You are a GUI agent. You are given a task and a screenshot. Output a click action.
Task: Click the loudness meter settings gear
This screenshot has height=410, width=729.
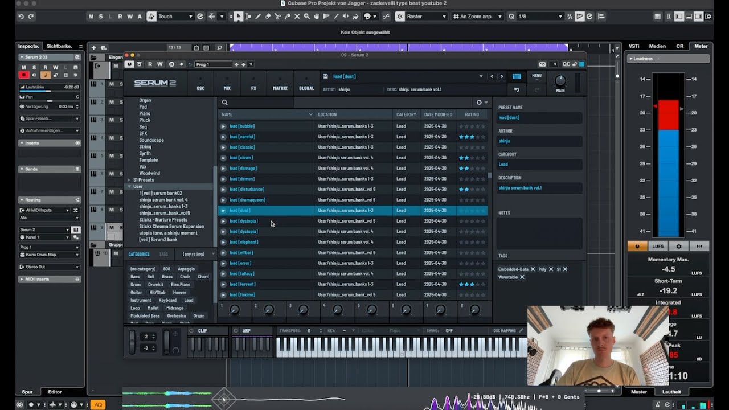(678, 247)
